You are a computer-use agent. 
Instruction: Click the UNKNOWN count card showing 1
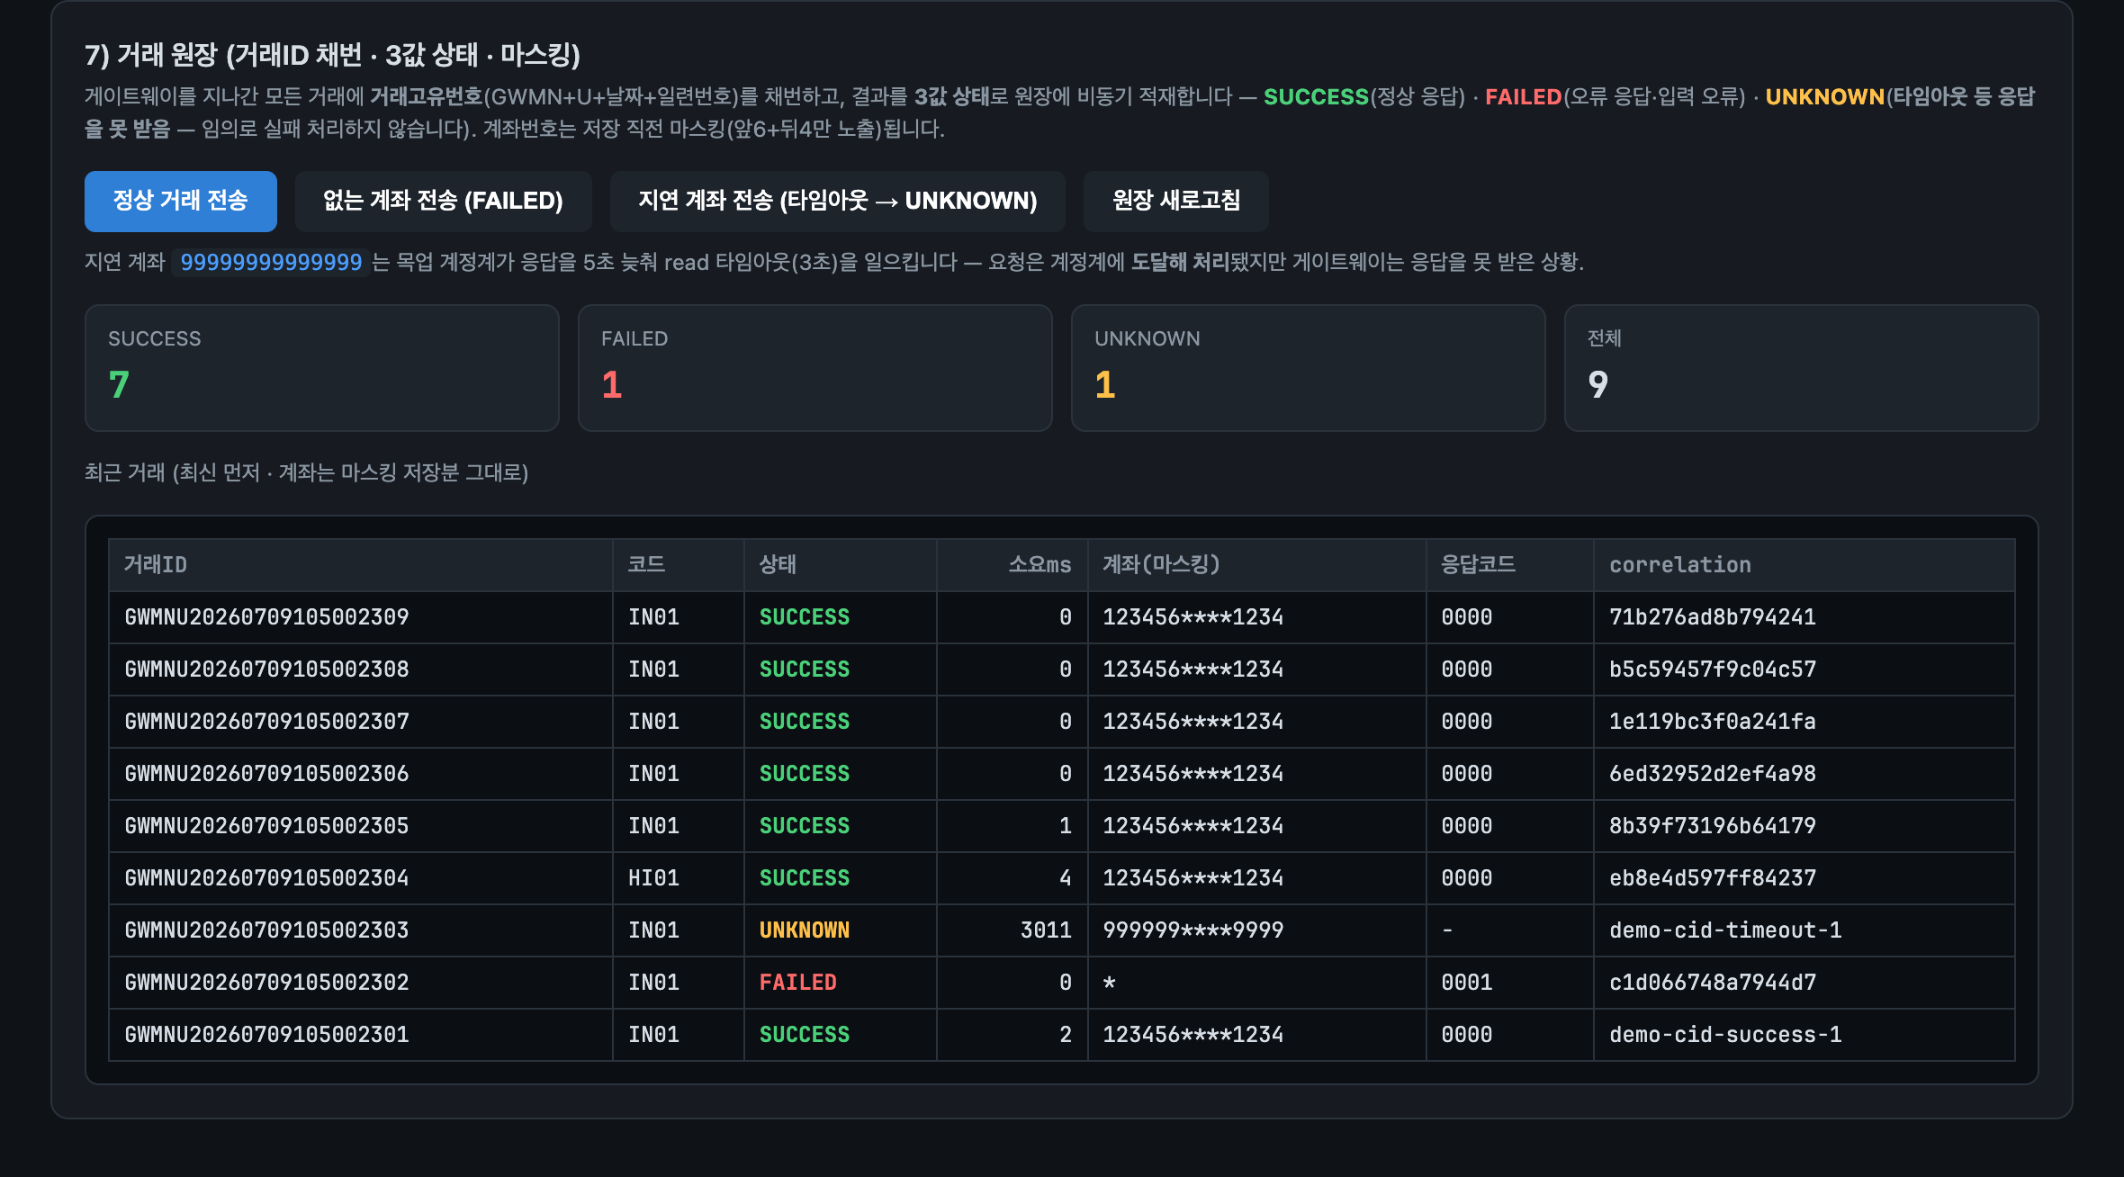[1309, 368]
